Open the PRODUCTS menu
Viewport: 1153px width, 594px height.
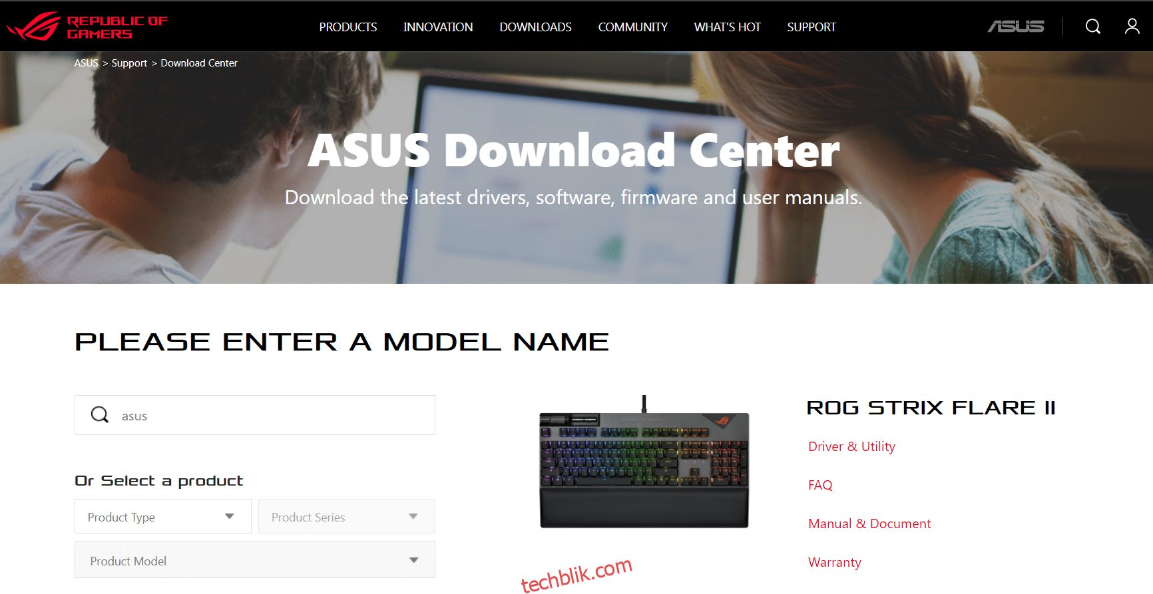pyautogui.click(x=348, y=27)
